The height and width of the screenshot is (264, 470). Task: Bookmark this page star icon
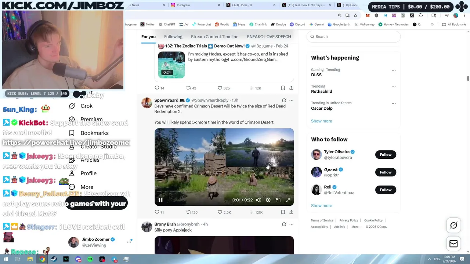pyautogui.click(x=355, y=15)
